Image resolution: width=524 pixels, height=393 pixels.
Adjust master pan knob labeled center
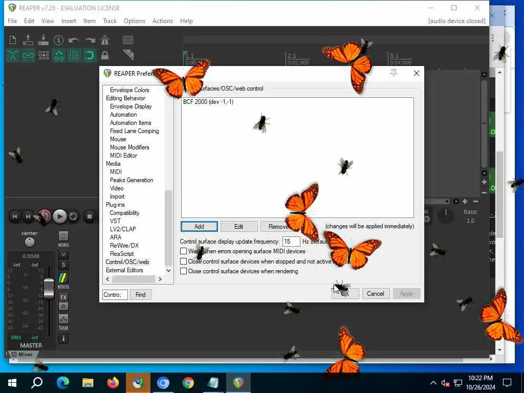point(29,242)
